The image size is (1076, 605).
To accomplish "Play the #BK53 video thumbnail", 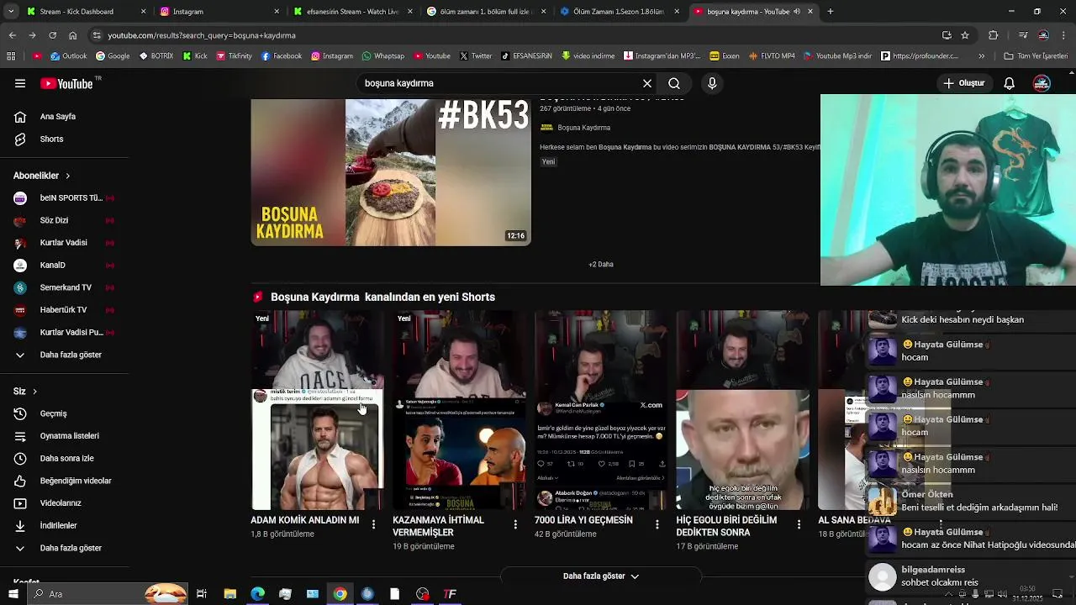I will [391, 172].
